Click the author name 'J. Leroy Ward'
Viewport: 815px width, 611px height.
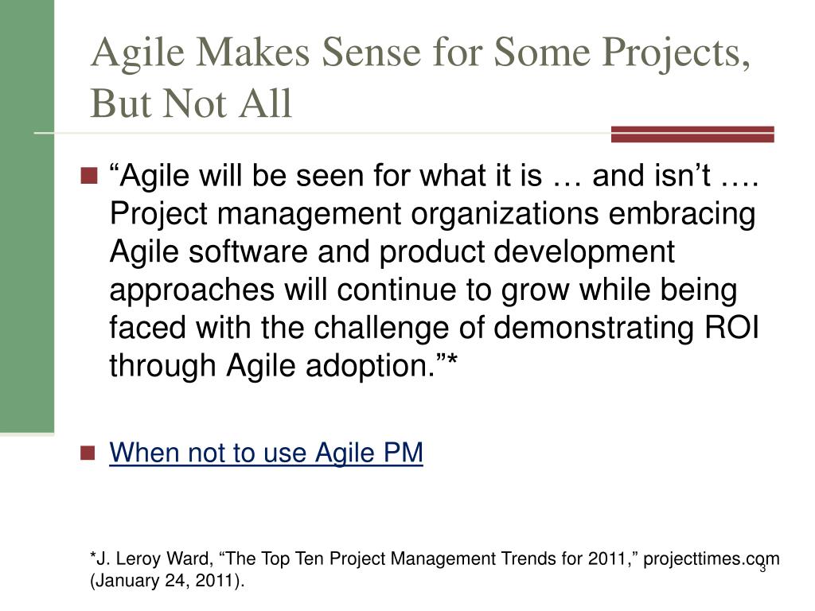click(x=154, y=559)
